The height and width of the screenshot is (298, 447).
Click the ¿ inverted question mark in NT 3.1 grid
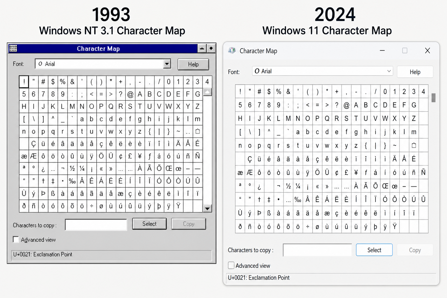43,168
